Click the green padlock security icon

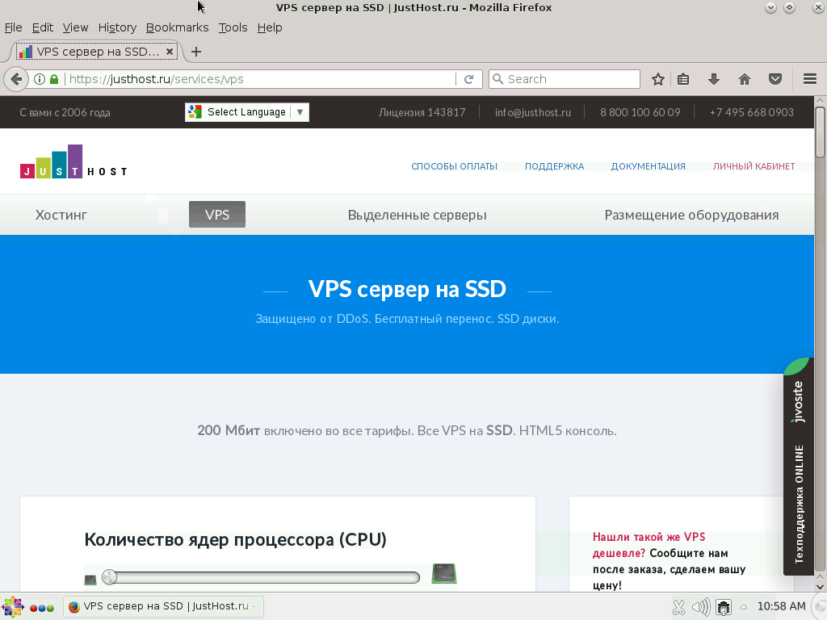(54, 79)
